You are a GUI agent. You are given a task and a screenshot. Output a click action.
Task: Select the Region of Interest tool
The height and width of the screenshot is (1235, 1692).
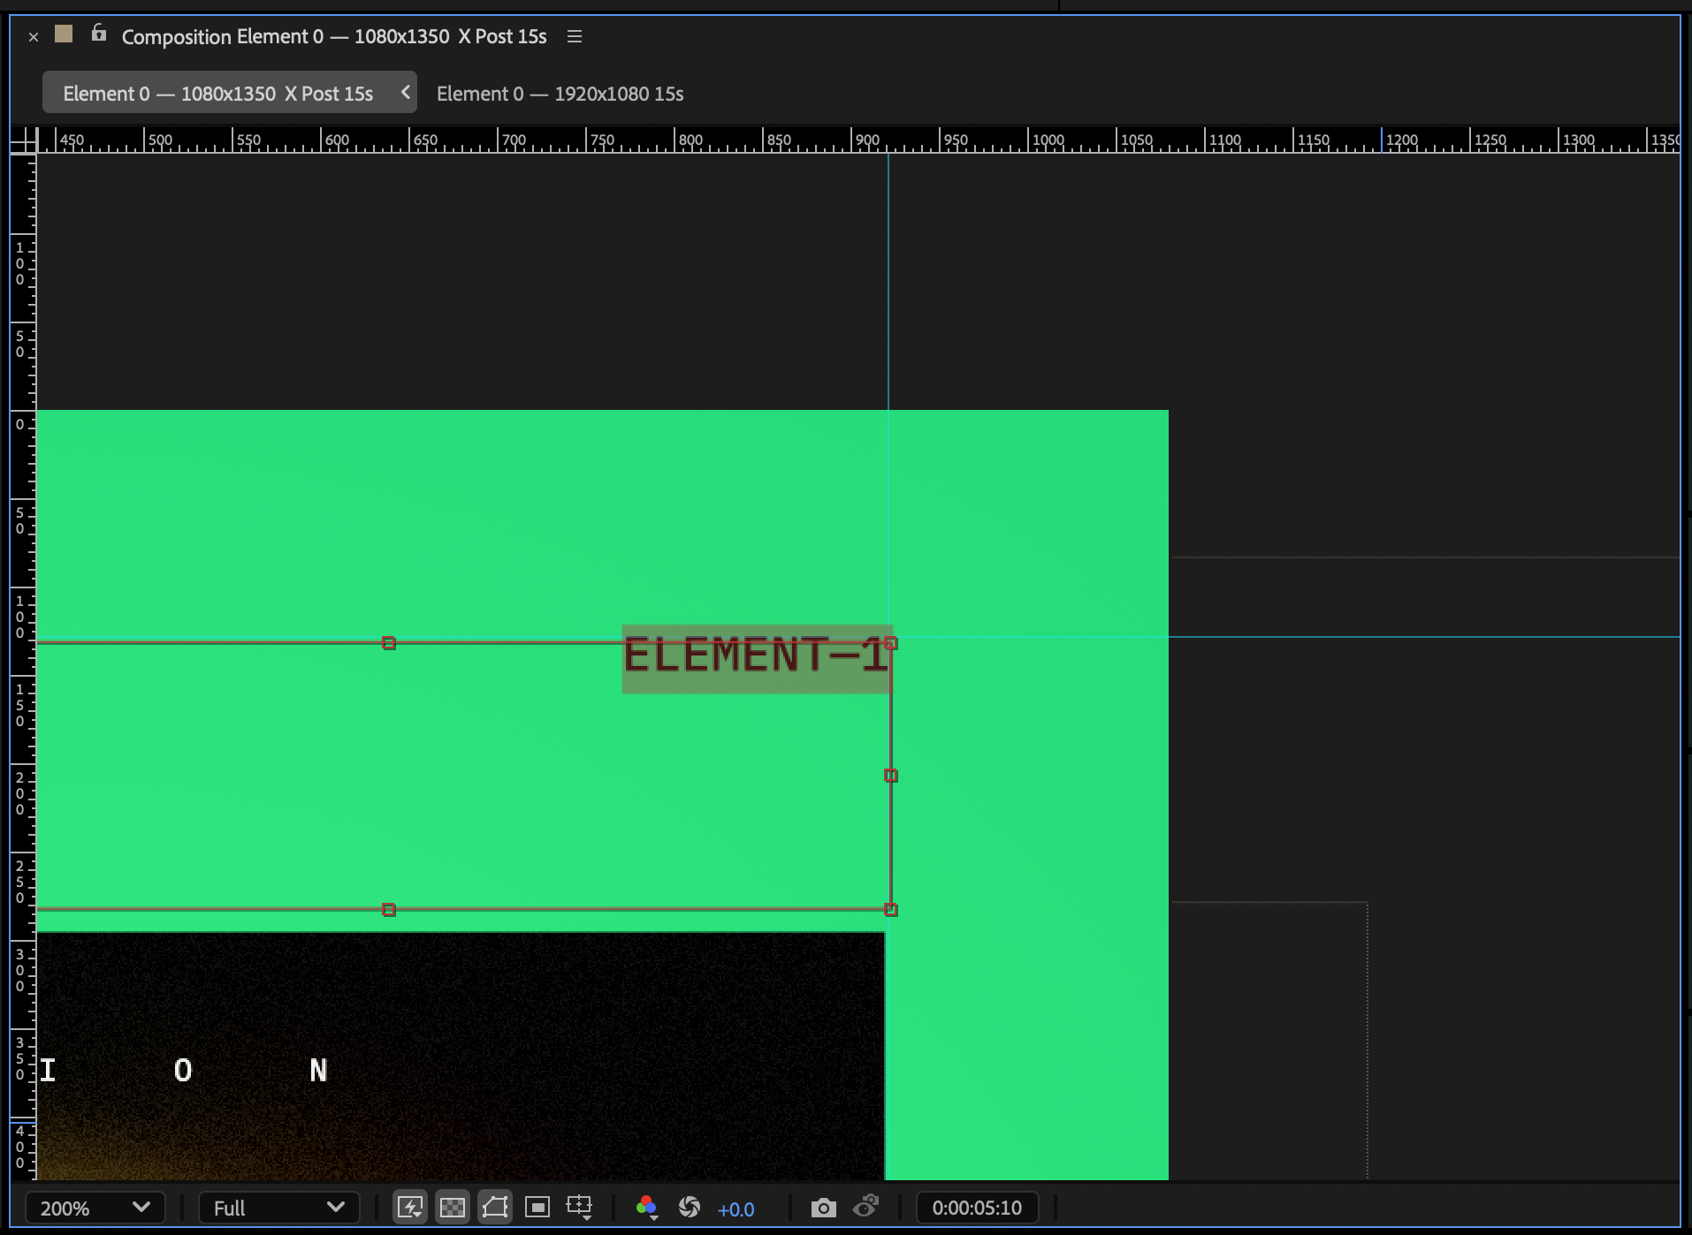538,1207
